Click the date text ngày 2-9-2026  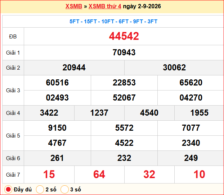142,6
